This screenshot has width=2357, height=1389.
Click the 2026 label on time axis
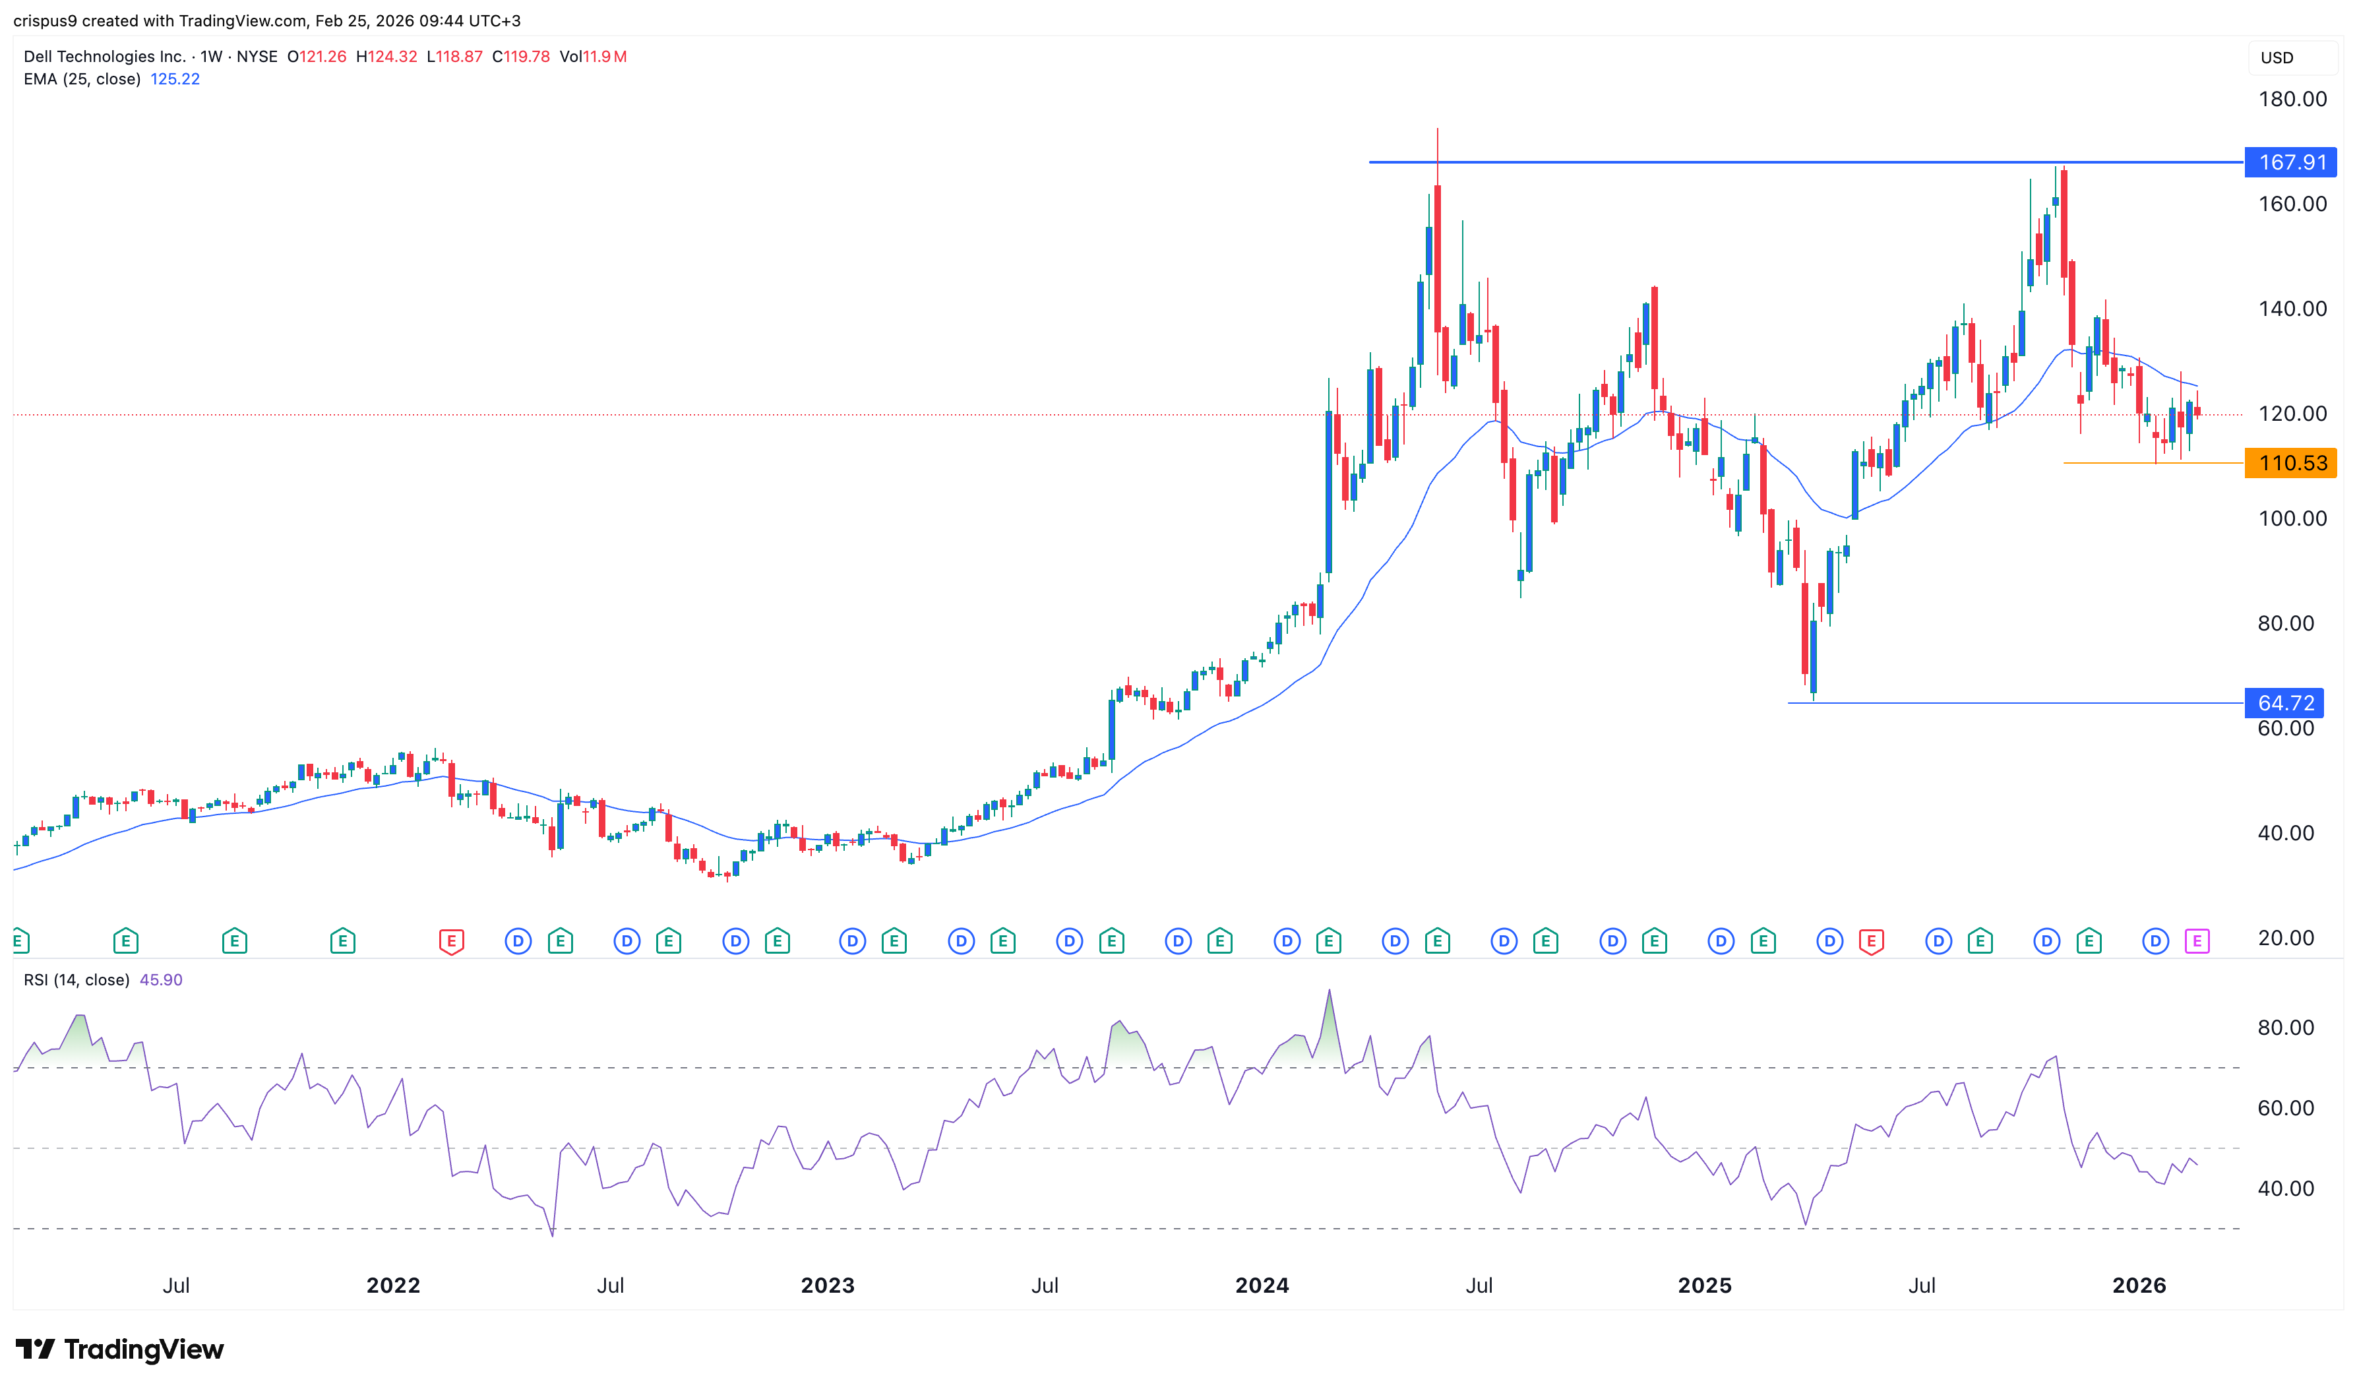tap(2138, 1285)
